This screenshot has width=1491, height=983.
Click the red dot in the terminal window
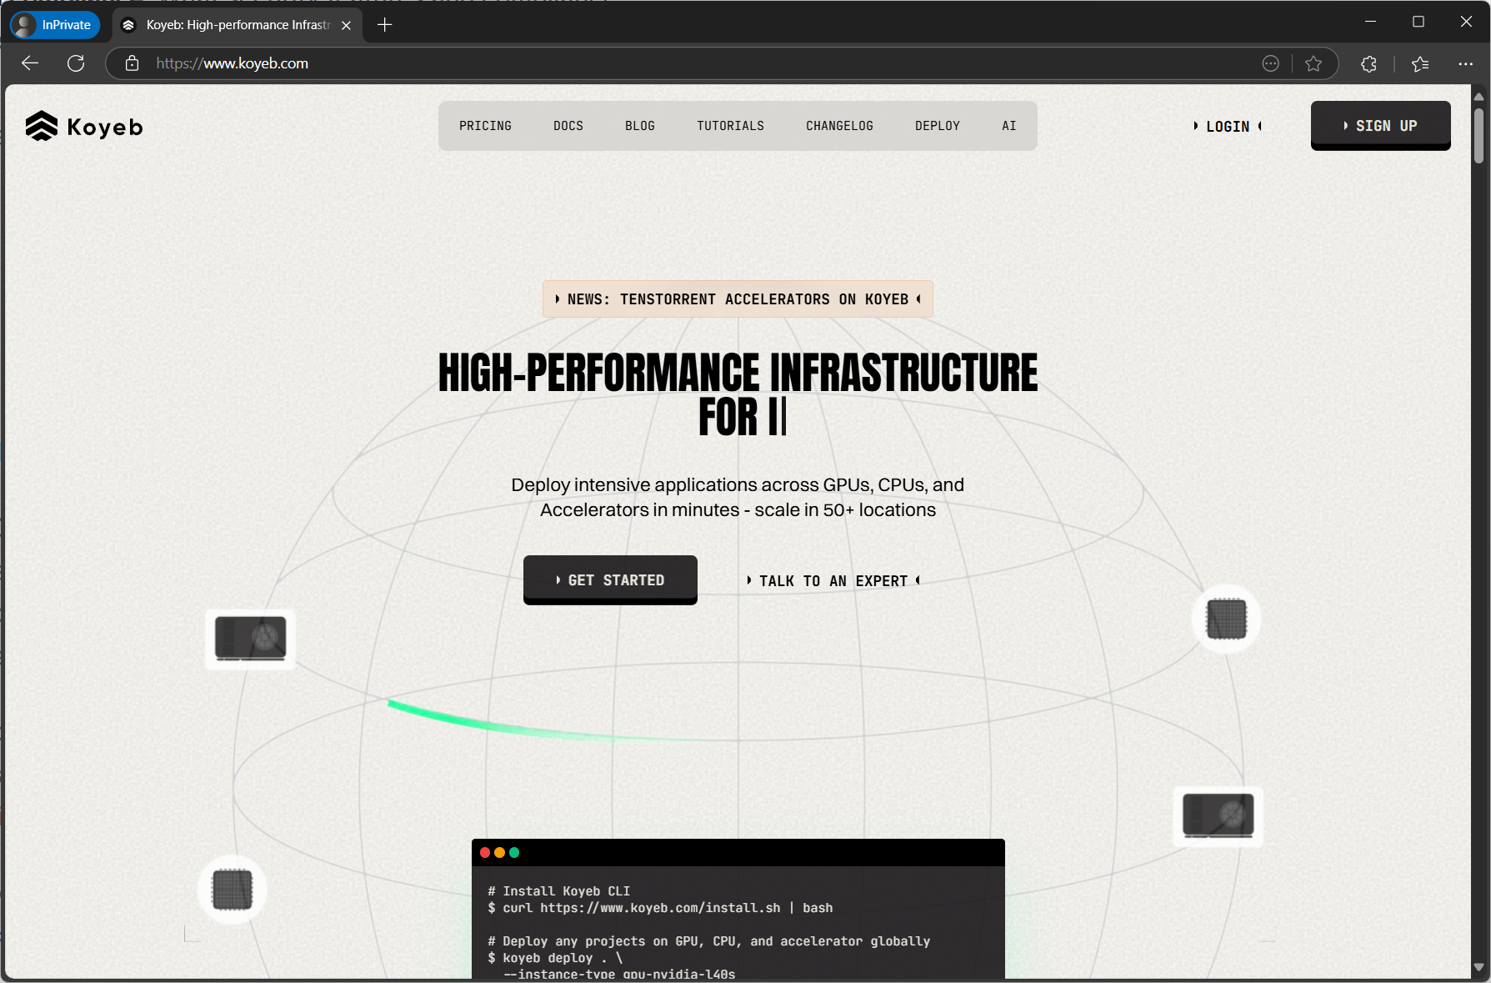pos(485,852)
